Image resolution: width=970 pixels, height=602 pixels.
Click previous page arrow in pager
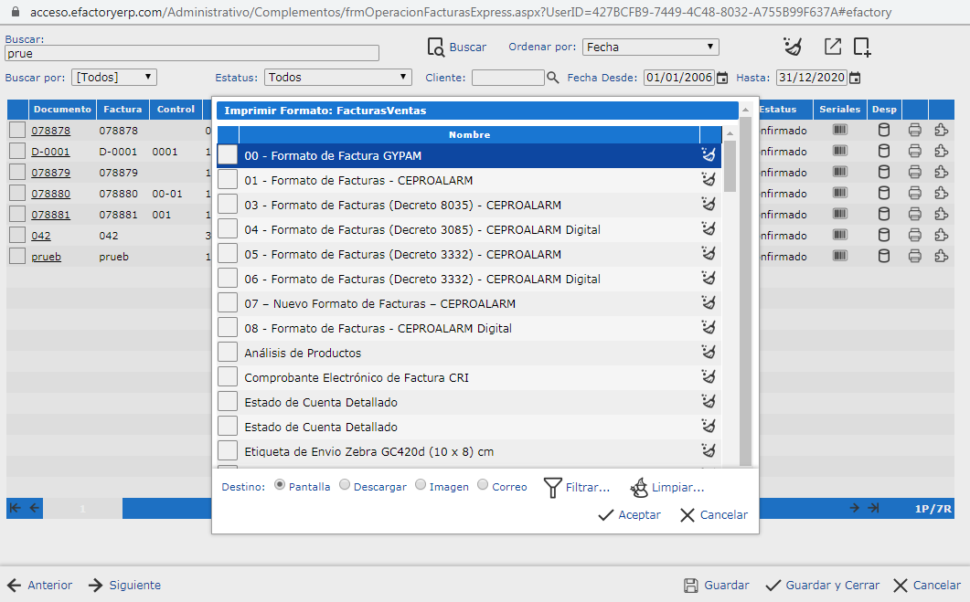pyautogui.click(x=35, y=508)
